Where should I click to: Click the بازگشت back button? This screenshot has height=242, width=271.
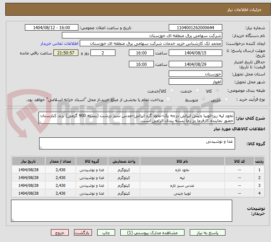coord(83,232)
